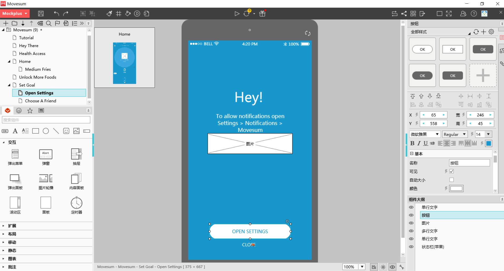Start the prototype preview play button
504x271 pixels.
point(237,14)
